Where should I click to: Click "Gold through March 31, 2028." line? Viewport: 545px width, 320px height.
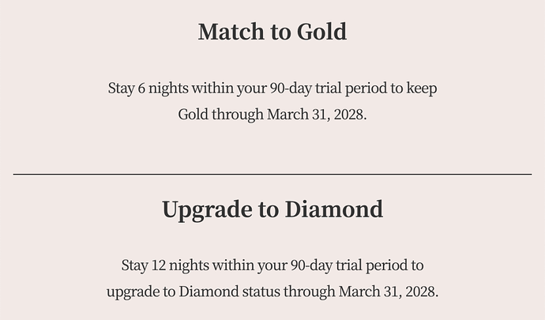pos(272,114)
